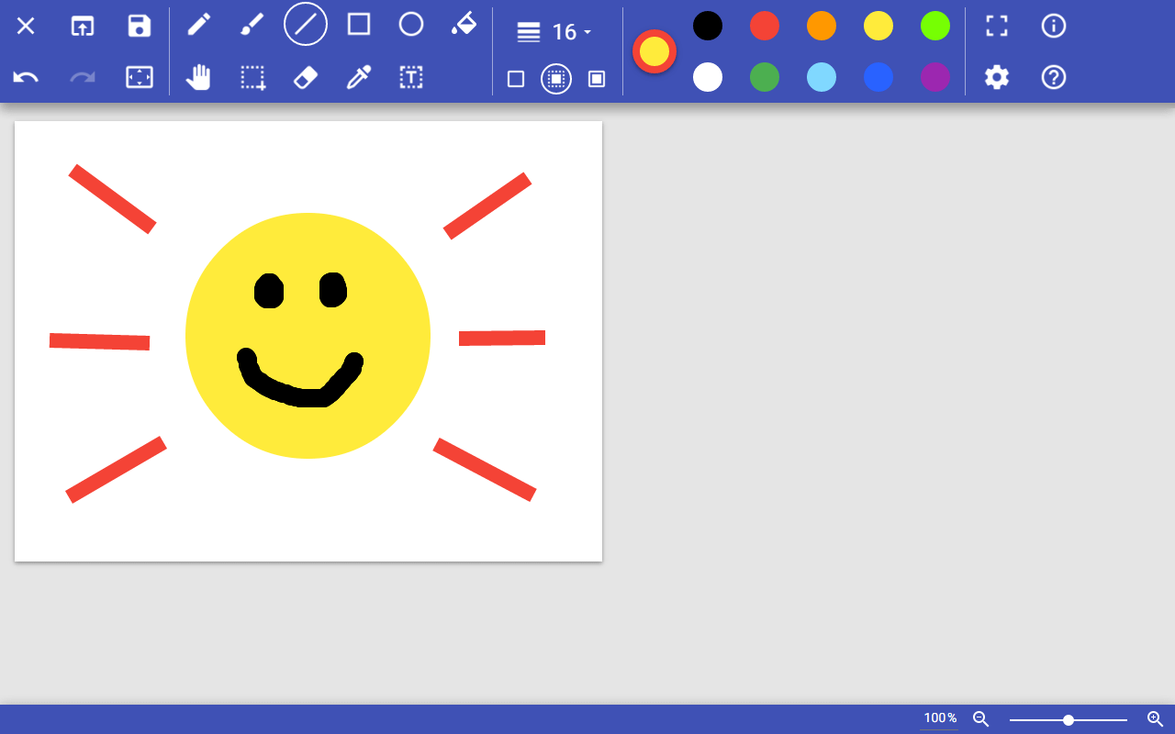Open the Help dialog
The image size is (1175, 734).
(x=1053, y=78)
